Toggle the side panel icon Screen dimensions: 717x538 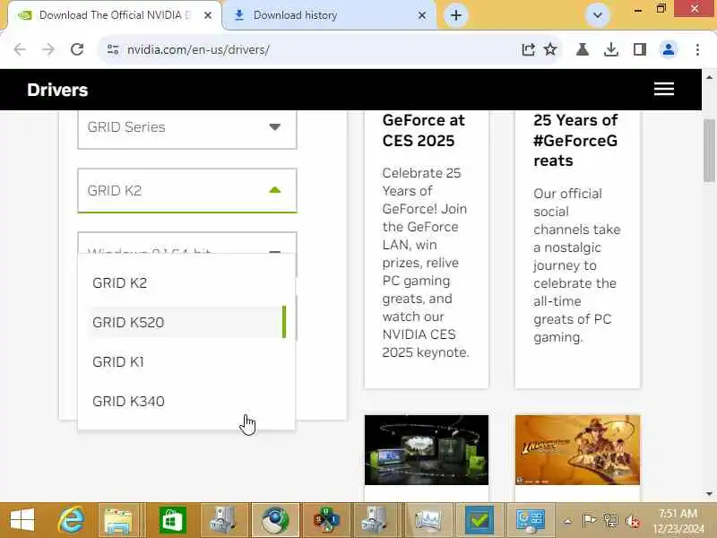coord(640,49)
